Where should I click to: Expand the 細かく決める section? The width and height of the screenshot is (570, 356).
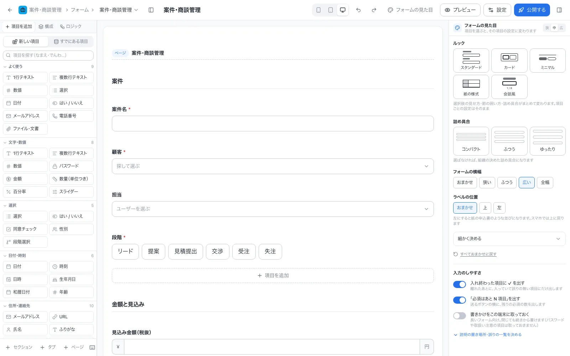(509, 239)
